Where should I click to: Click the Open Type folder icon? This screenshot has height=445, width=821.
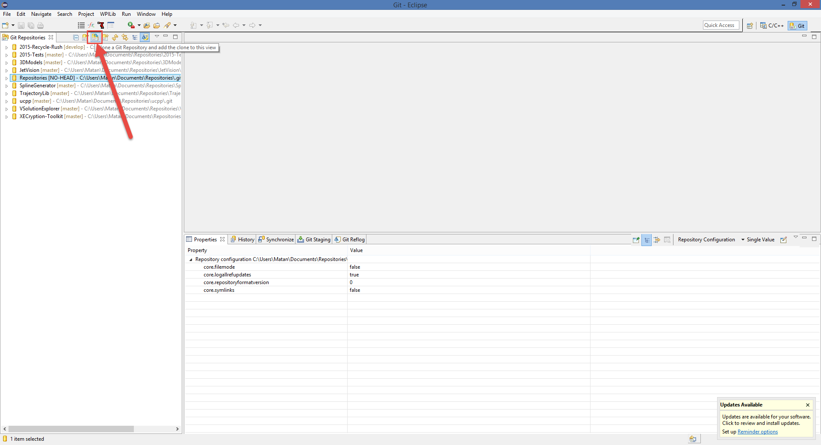pos(147,25)
